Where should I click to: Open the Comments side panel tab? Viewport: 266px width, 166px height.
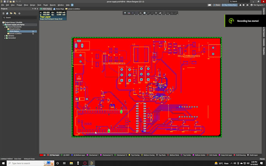pos(264,42)
